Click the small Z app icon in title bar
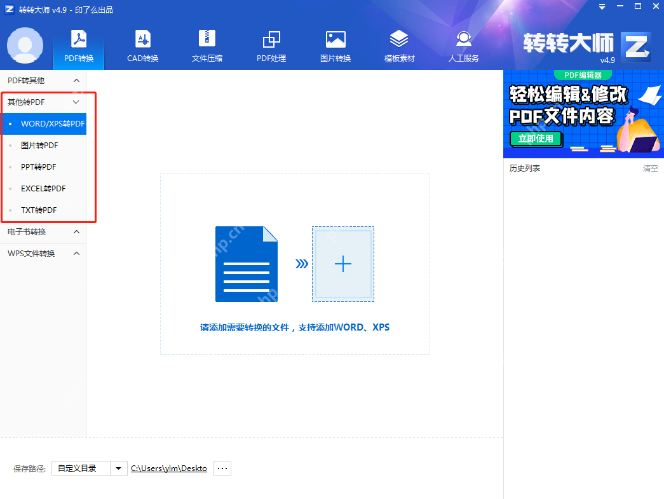This screenshot has width=664, height=499. [10, 10]
